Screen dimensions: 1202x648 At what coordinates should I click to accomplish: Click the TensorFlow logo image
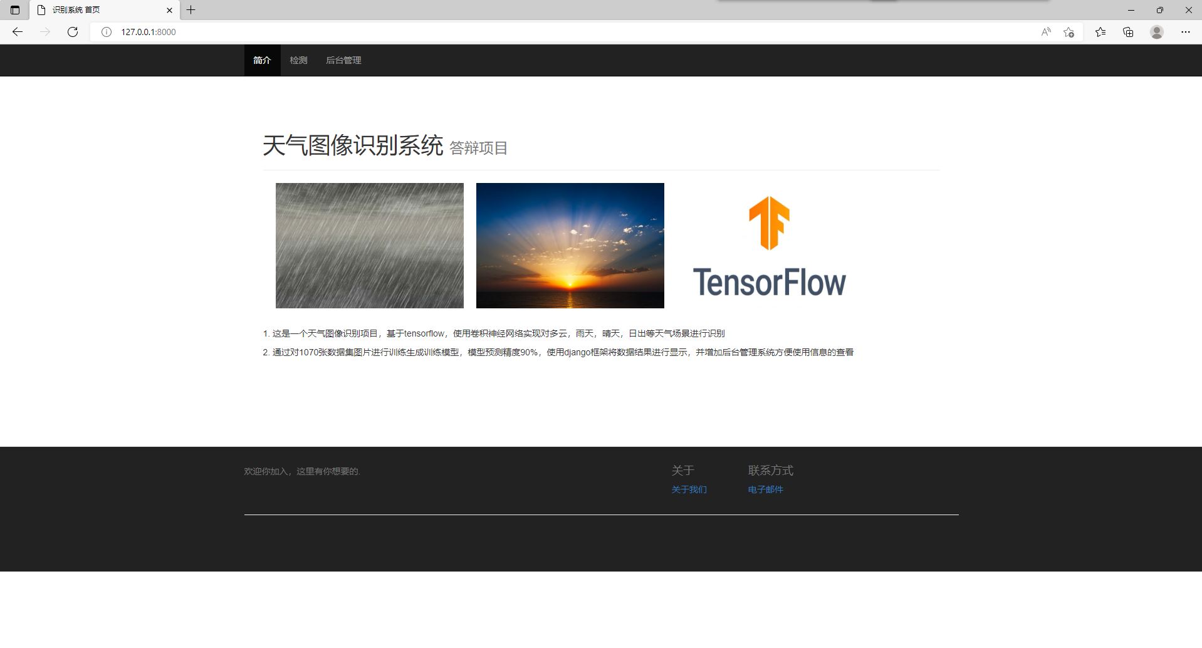770,246
